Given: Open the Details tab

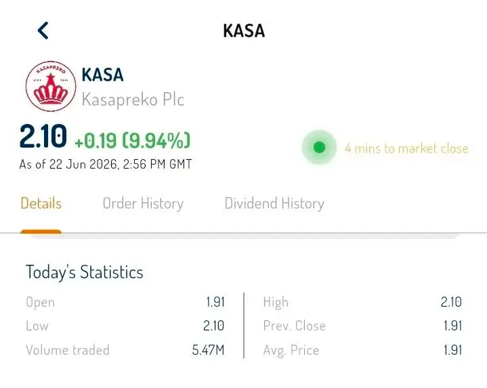Looking at the screenshot, I should (41, 204).
